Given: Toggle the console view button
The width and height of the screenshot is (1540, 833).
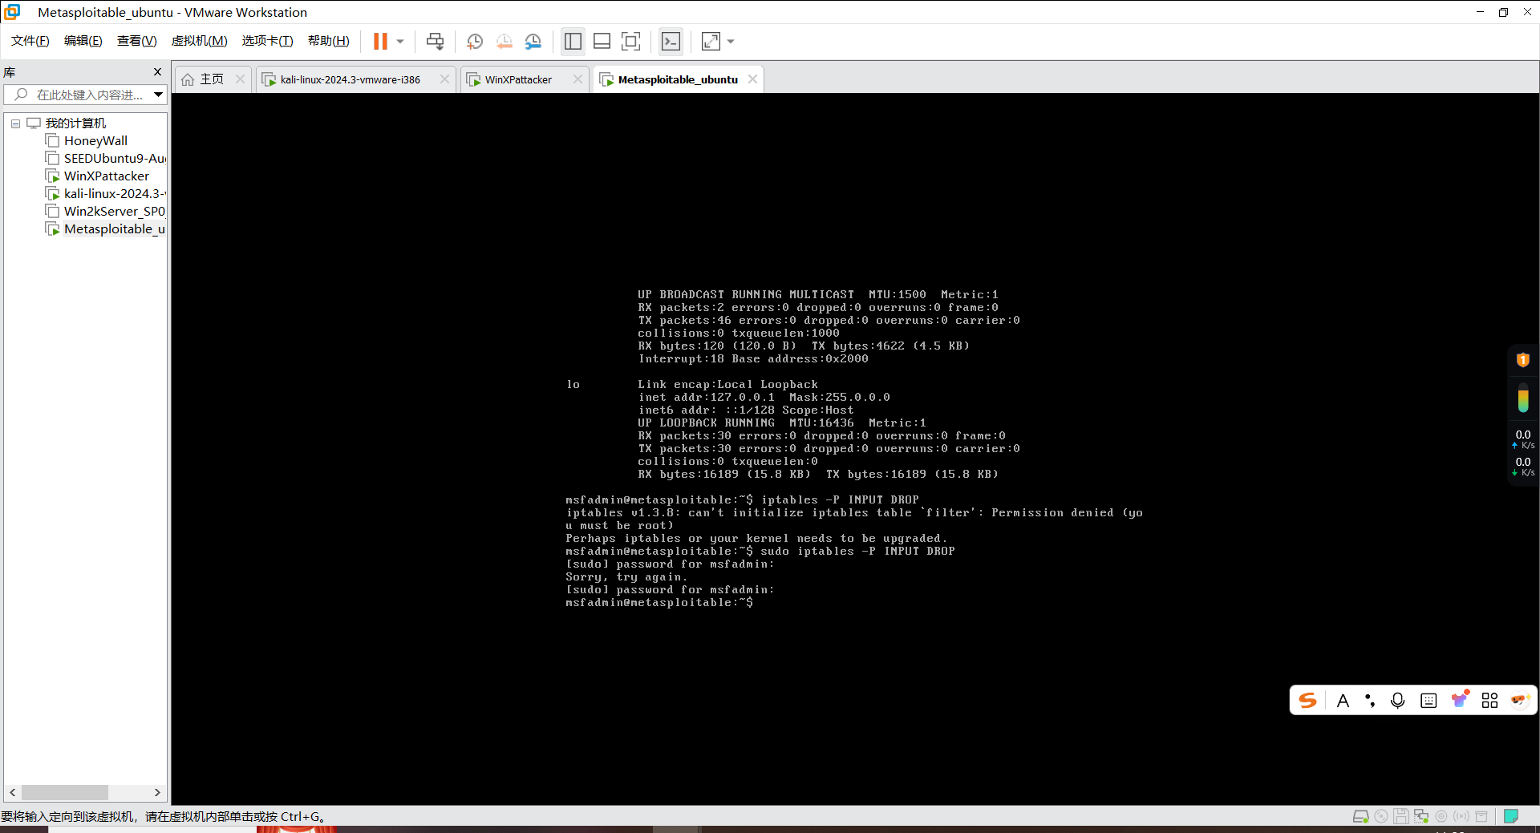Looking at the screenshot, I should pyautogui.click(x=671, y=42).
